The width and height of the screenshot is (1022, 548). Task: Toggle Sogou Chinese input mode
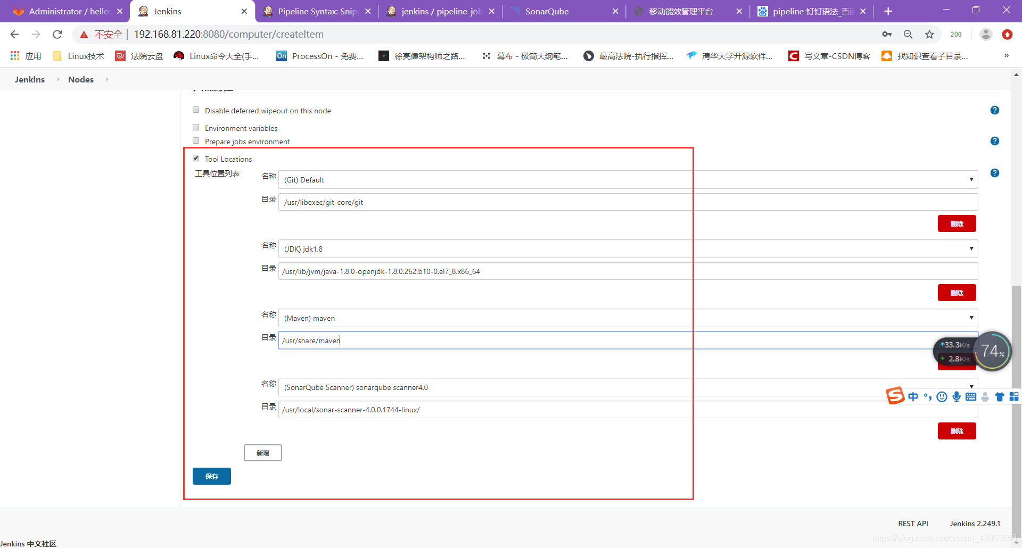click(913, 397)
